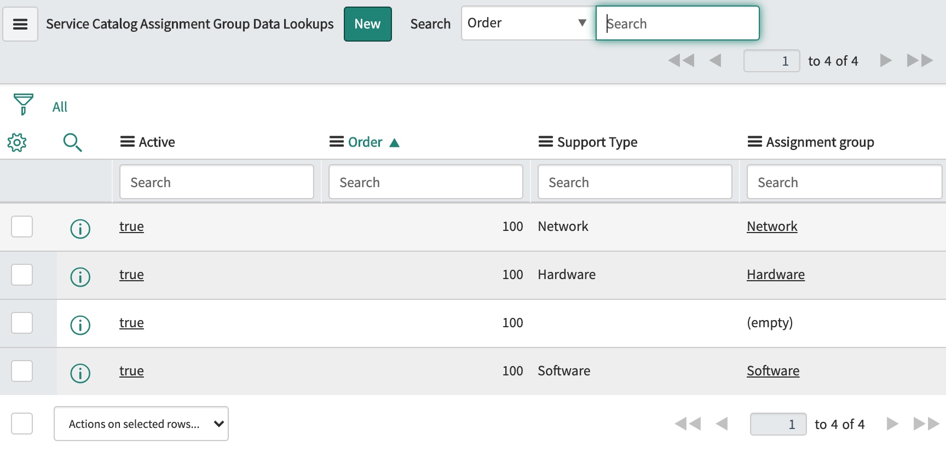Preview the Hardware record info icon
The height and width of the screenshot is (452, 946).
[x=80, y=276]
